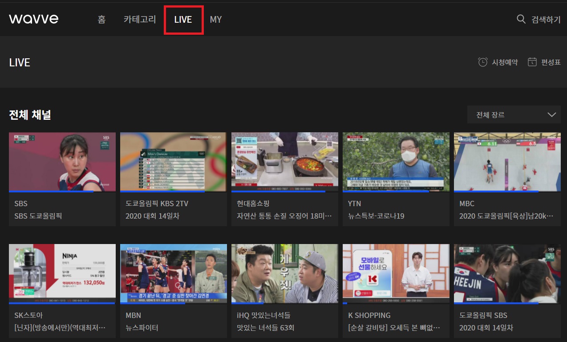This screenshot has height=342, width=567.
Task: Click the chevron on 전체 장르 dropdown
Action: pos(552,115)
